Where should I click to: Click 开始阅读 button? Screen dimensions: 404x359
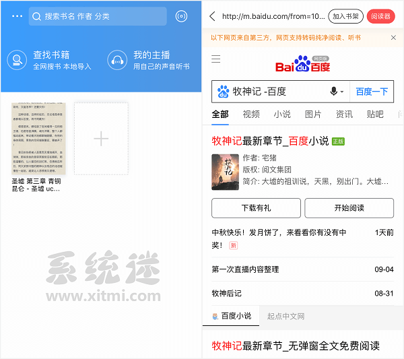point(349,208)
